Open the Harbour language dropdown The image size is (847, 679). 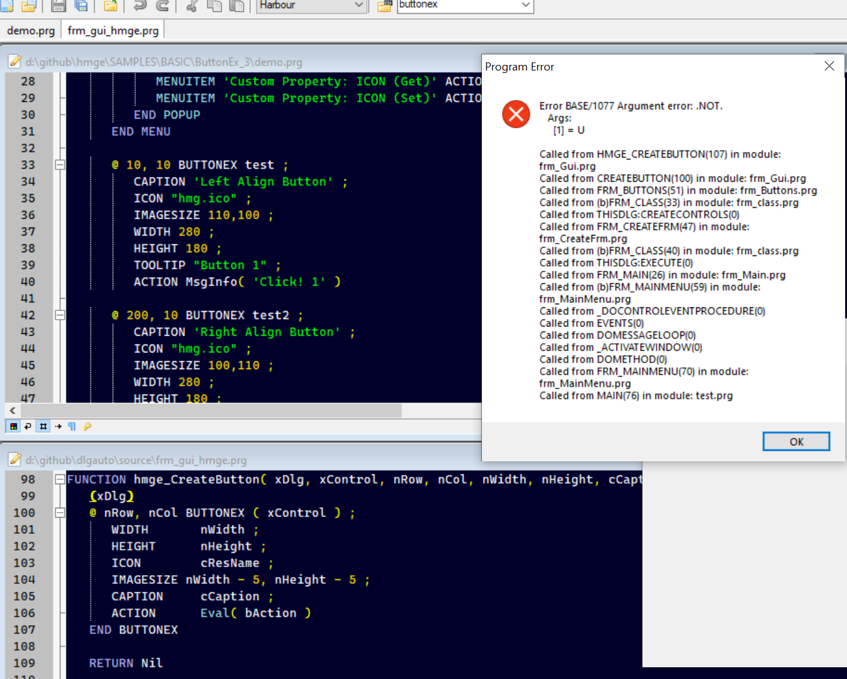358,5
